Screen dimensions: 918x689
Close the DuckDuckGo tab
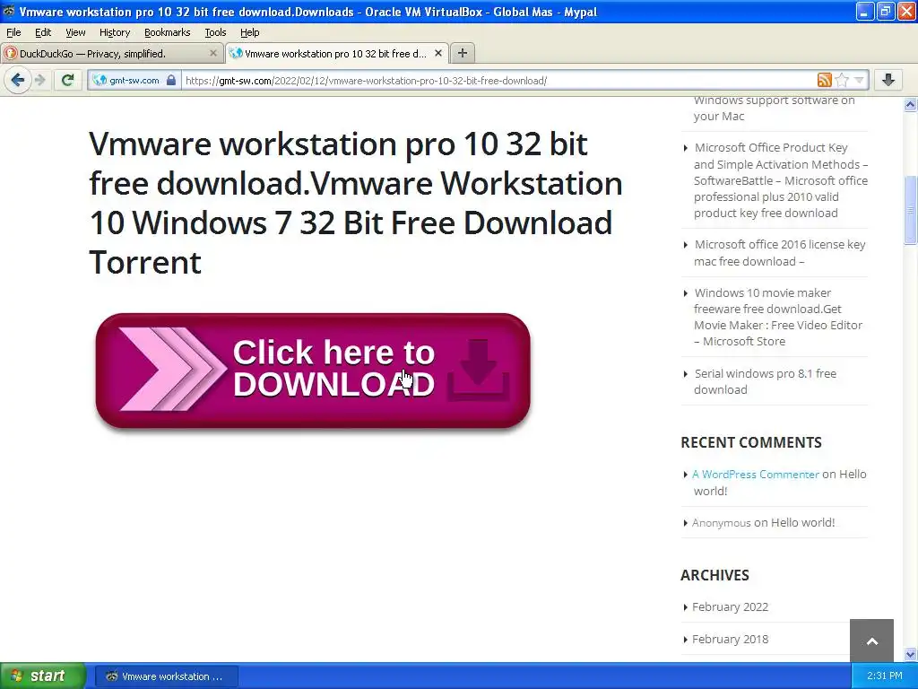pyautogui.click(x=213, y=53)
